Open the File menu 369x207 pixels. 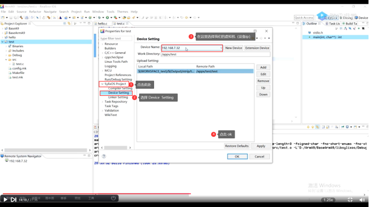point(3,12)
